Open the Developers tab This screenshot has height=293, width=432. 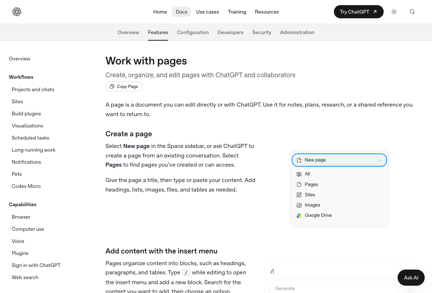230,32
